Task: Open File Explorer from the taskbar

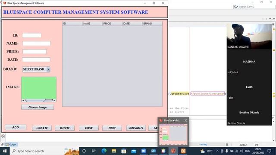Action: [x=114, y=151]
